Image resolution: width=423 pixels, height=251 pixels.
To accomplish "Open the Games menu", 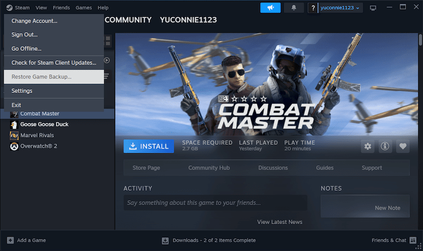I will 84,8.
